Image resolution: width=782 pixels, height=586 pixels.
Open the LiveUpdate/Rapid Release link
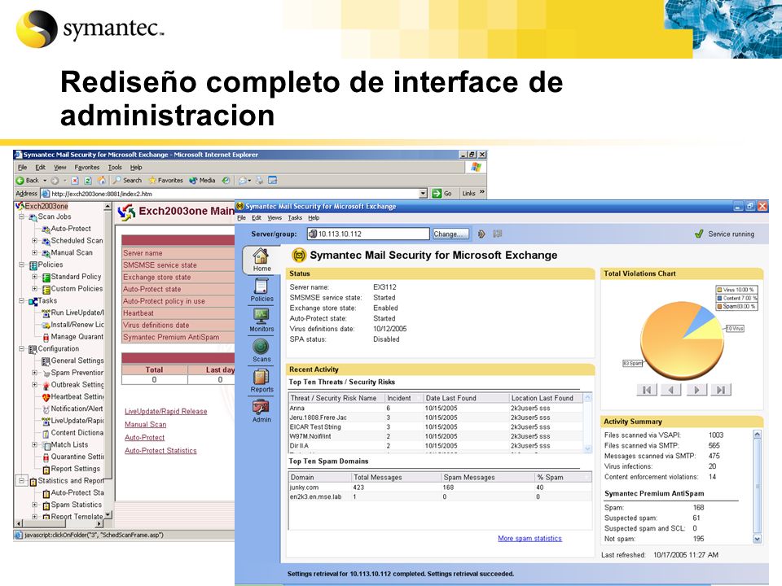[165, 412]
